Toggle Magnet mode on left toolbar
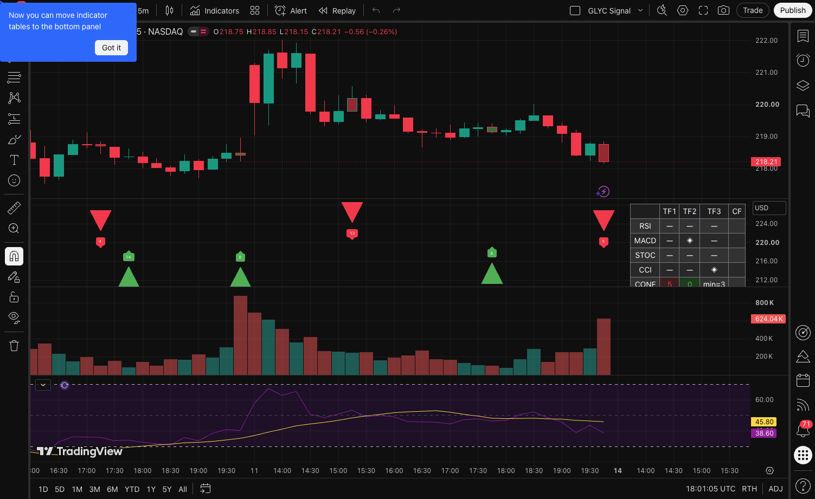The width and height of the screenshot is (815, 499). point(14,256)
